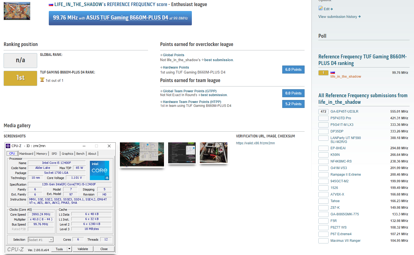Show the About tab in CPU-Z screenshot
Screen dimensions: 414x255
(x=92, y=154)
